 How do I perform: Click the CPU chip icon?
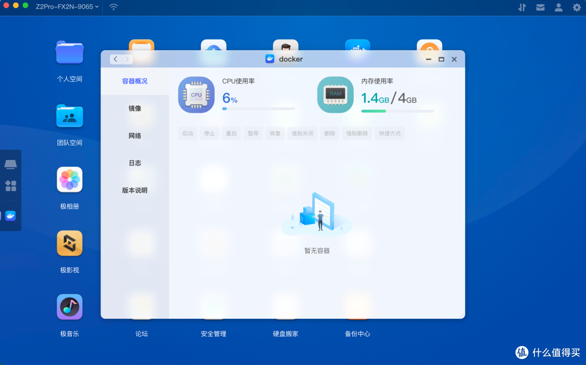point(196,95)
